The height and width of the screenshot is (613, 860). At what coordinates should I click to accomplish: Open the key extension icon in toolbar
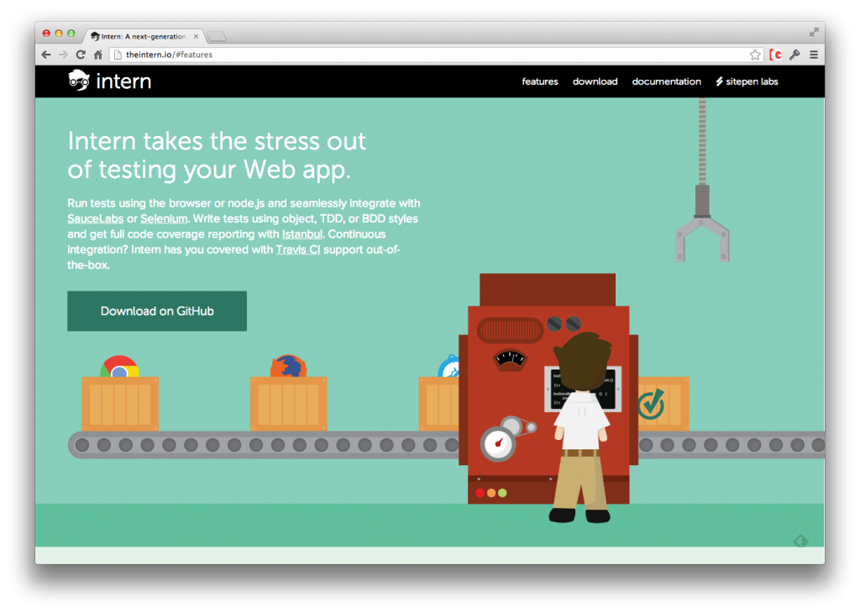pyautogui.click(x=794, y=55)
